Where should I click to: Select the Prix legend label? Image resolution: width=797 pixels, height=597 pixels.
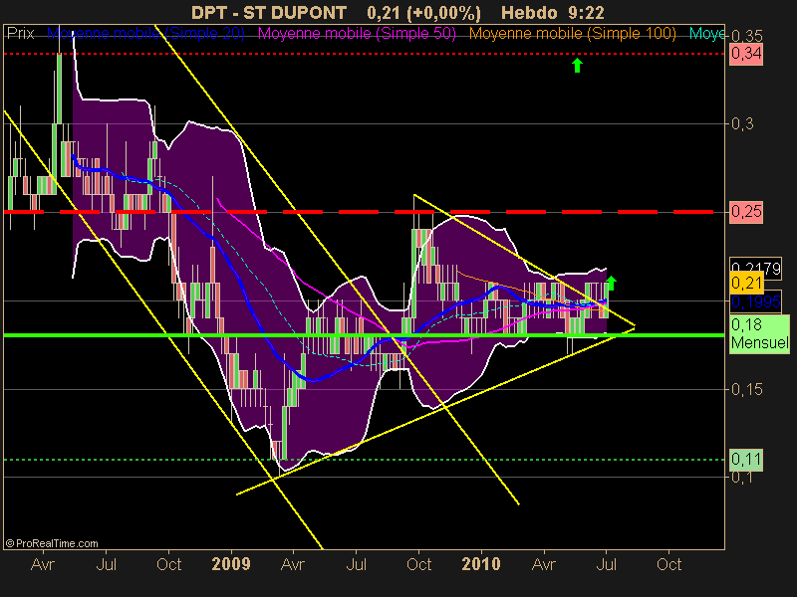tap(20, 34)
